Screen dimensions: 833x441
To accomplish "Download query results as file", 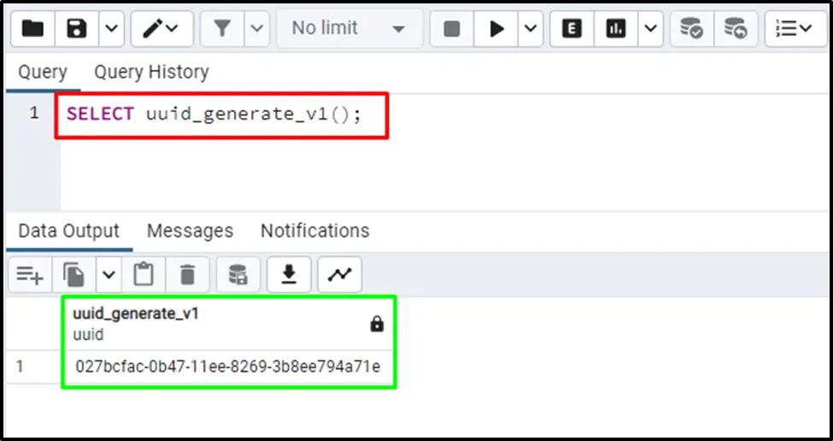I will tap(290, 274).
